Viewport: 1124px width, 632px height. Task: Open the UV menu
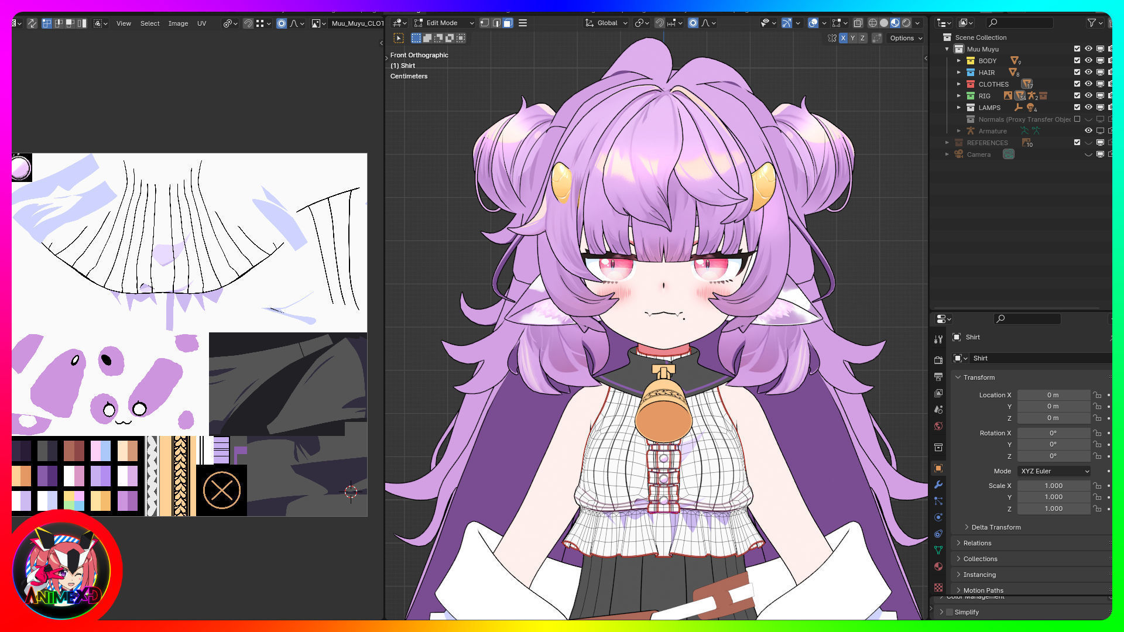click(x=201, y=23)
